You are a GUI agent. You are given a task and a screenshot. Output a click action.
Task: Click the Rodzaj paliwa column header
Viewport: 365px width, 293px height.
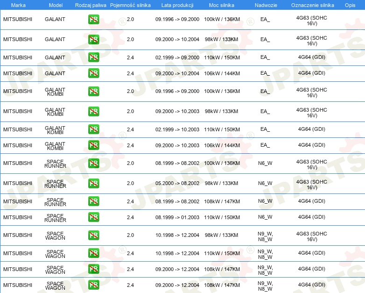tap(91, 5)
